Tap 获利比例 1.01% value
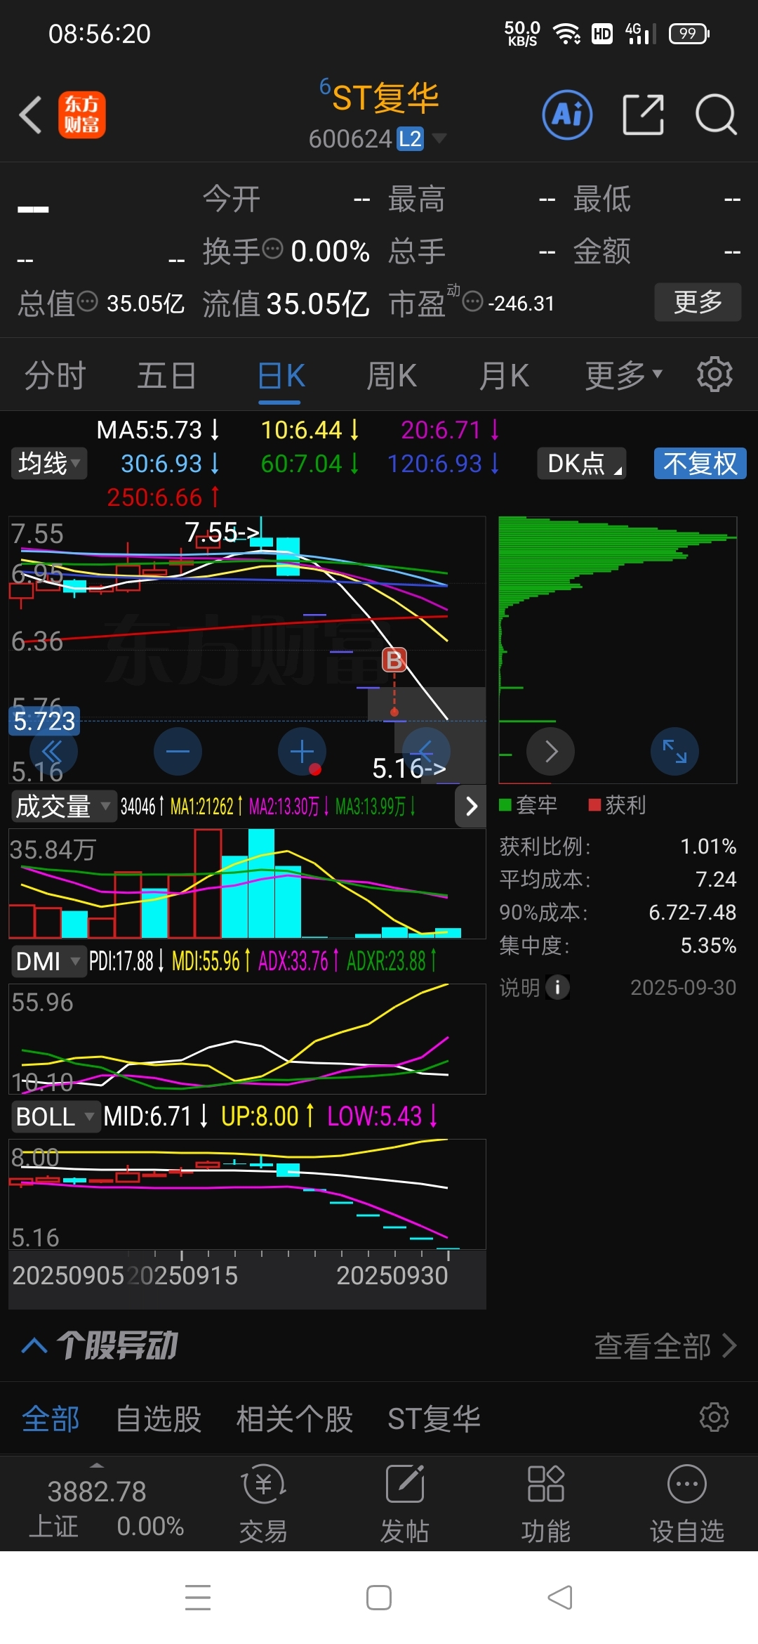 tap(708, 846)
